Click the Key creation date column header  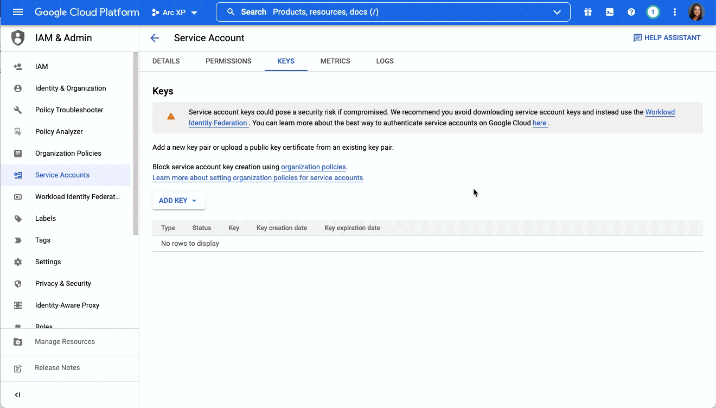point(282,228)
